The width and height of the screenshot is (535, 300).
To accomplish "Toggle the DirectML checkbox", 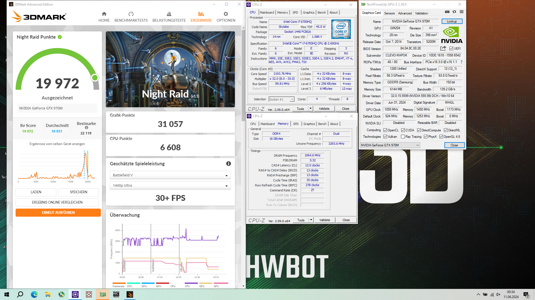I will point(446,130).
